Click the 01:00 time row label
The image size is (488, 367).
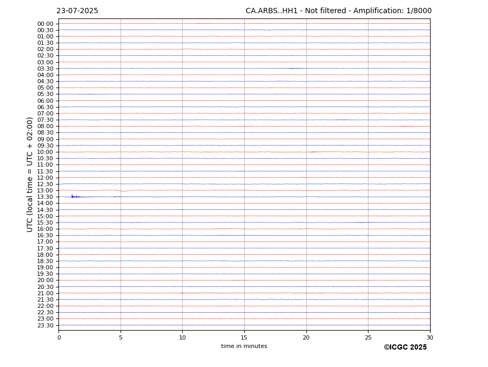[x=45, y=36]
